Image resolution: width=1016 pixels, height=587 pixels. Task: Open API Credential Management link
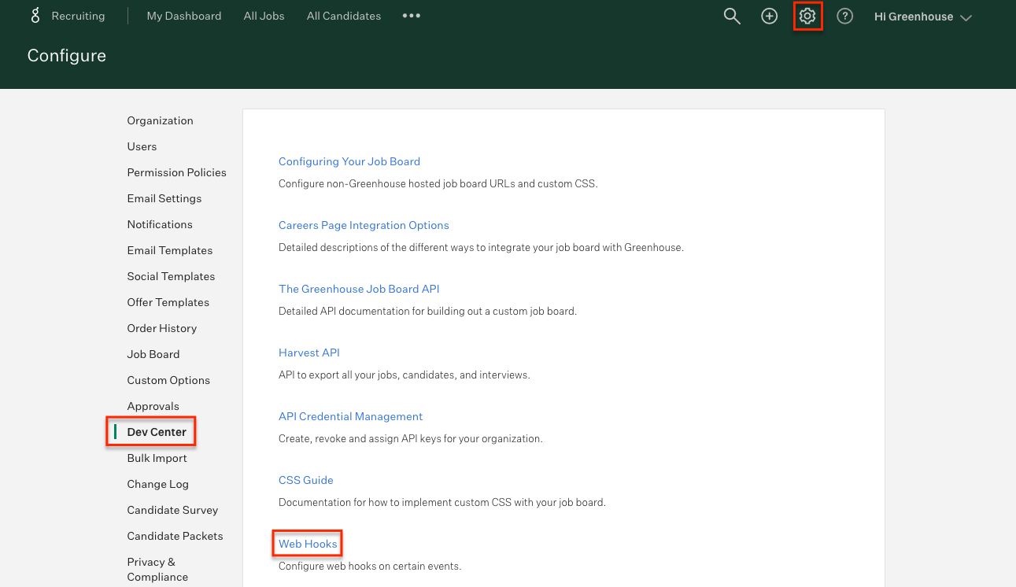click(x=351, y=416)
